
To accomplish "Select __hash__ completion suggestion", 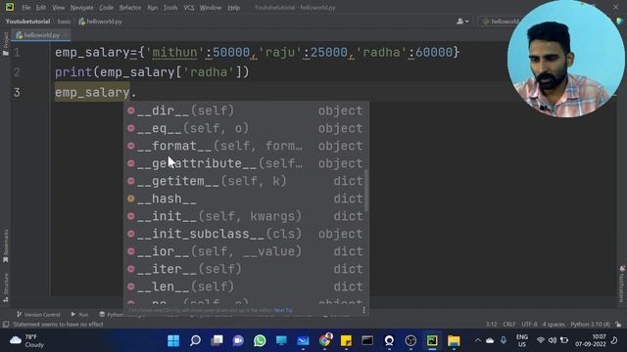I will (x=246, y=198).
